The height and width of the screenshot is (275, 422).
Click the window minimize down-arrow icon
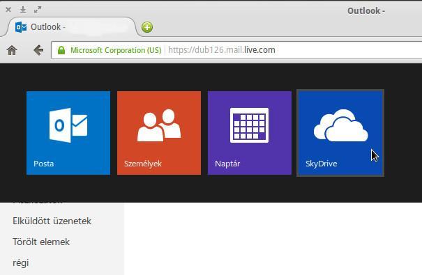click(23, 10)
